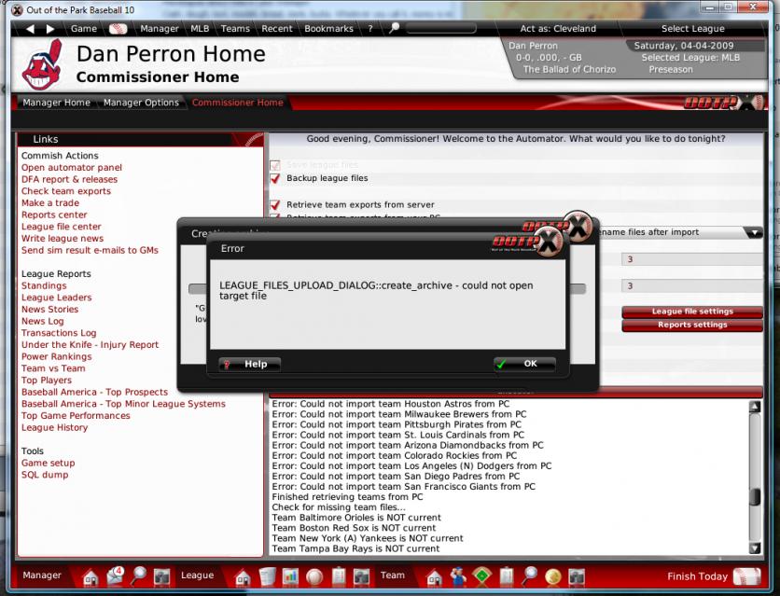Toggle the Backup league files checkbox
Image resolution: width=780 pixels, height=596 pixels.
point(275,178)
